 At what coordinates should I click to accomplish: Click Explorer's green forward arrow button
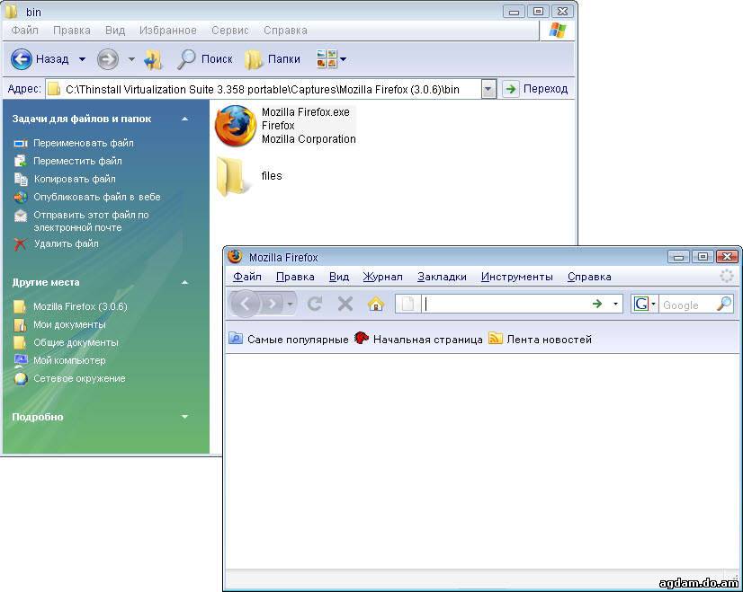pyautogui.click(x=108, y=59)
